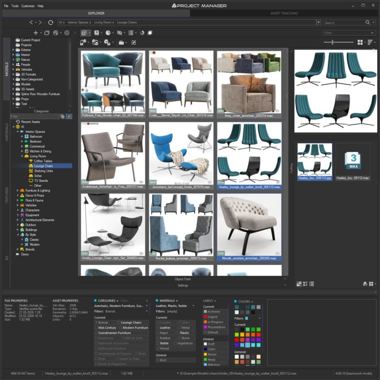Click the white stacked-square icon in the toolbar
The image size is (380, 380).
(x=150, y=33)
